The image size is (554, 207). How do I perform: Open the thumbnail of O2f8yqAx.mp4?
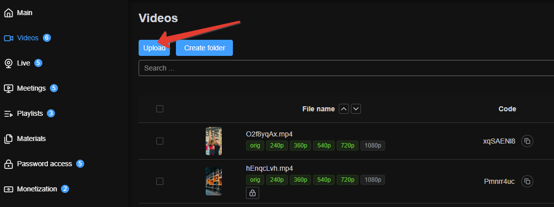214,141
